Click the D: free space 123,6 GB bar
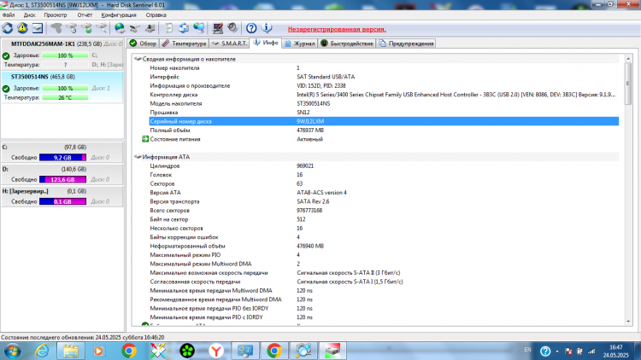The height and width of the screenshot is (360, 641). (62, 180)
